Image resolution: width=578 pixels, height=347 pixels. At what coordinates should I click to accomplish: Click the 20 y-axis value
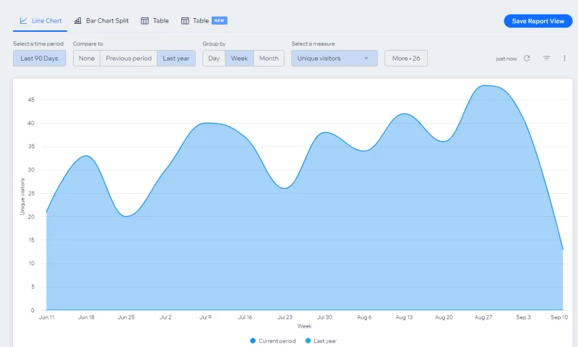pos(31,217)
